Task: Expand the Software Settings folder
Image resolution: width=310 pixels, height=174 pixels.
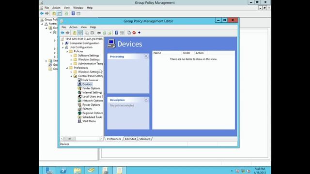Action: point(71,56)
